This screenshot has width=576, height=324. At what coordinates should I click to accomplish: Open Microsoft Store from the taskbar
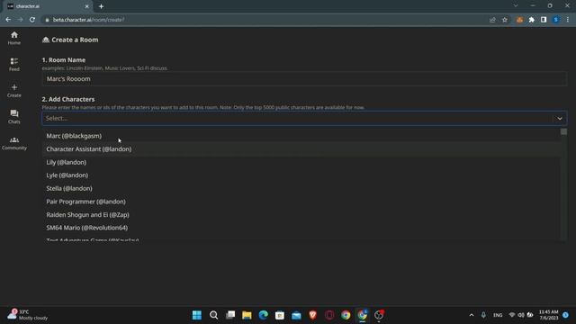click(x=280, y=315)
